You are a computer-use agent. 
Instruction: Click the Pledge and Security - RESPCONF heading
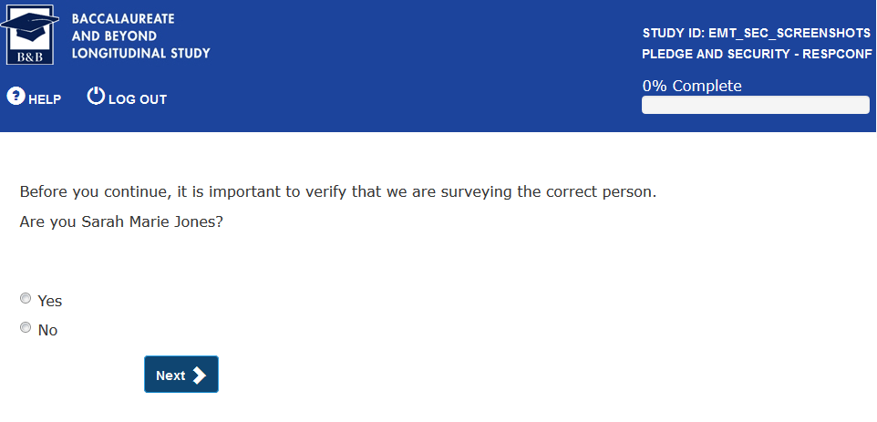pyautogui.click(x=757, y=55)
